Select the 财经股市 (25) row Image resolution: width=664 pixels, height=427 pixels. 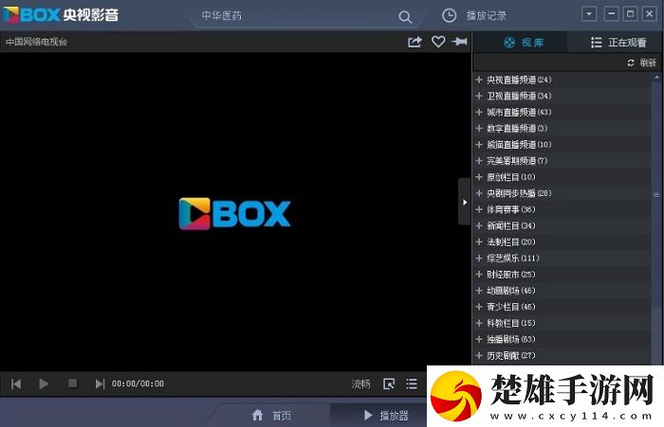(562, 275)
